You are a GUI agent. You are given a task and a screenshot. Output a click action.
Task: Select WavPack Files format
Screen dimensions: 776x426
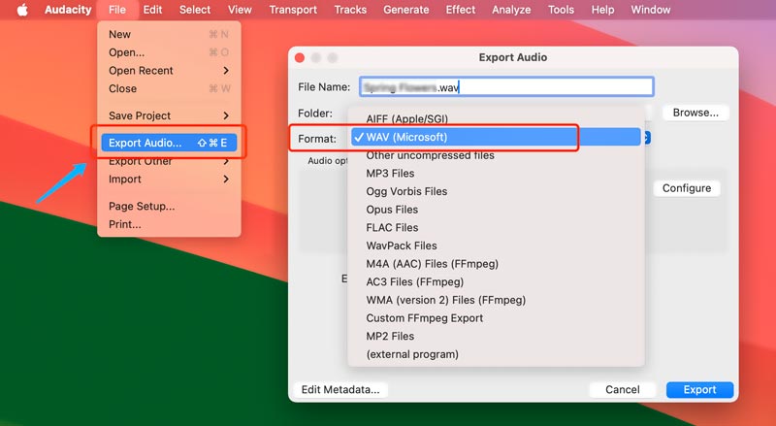point(496,246)
